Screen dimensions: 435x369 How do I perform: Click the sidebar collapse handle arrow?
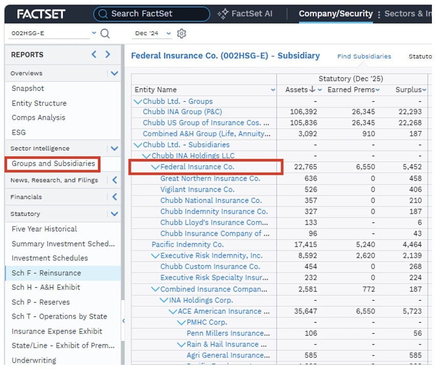click(124, 321)
